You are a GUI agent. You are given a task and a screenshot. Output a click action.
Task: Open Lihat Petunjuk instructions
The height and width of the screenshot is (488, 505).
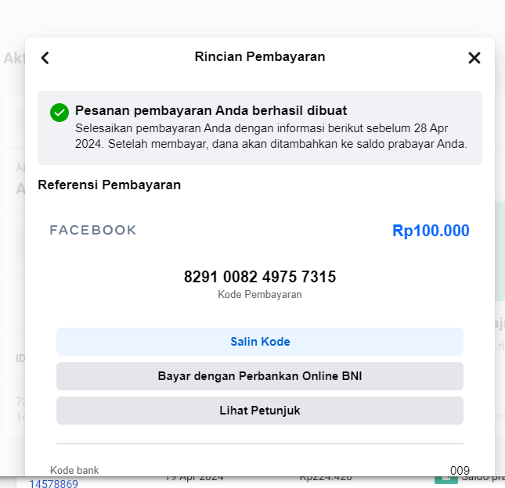pyautogui.click(x=260, y=411)
